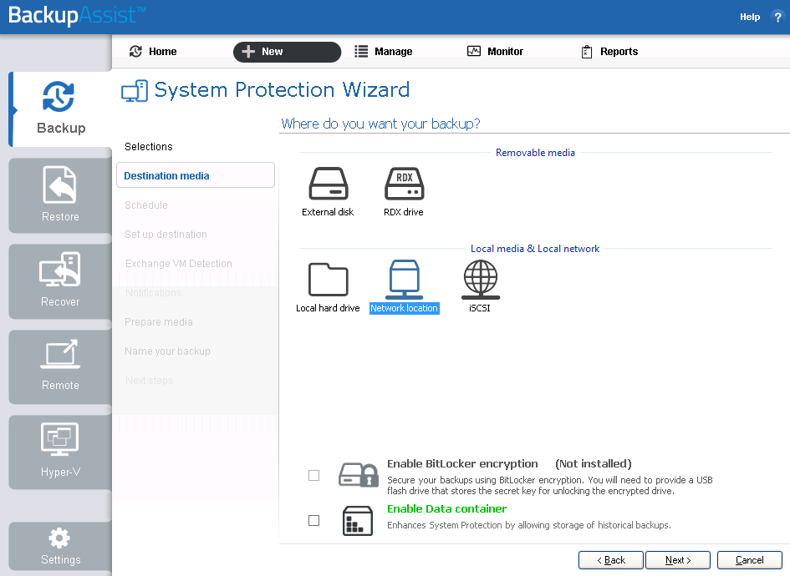Select the Destination media step
Image resolution: width=790 pixels, height=576 pixels.
click(x=196, y=175)
